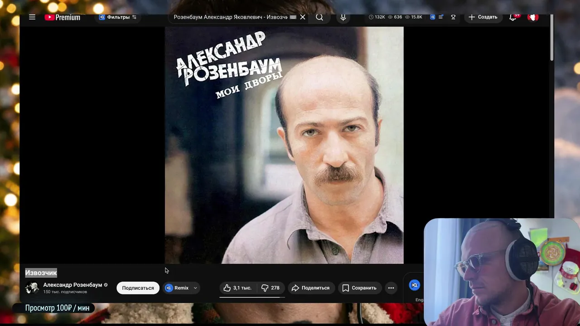580x326 pixels.
Task: Save the video via Сохранить
Action: click(359, 288)
